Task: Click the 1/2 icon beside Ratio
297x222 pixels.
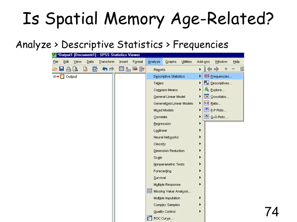Action: click(x=206, y=103)
